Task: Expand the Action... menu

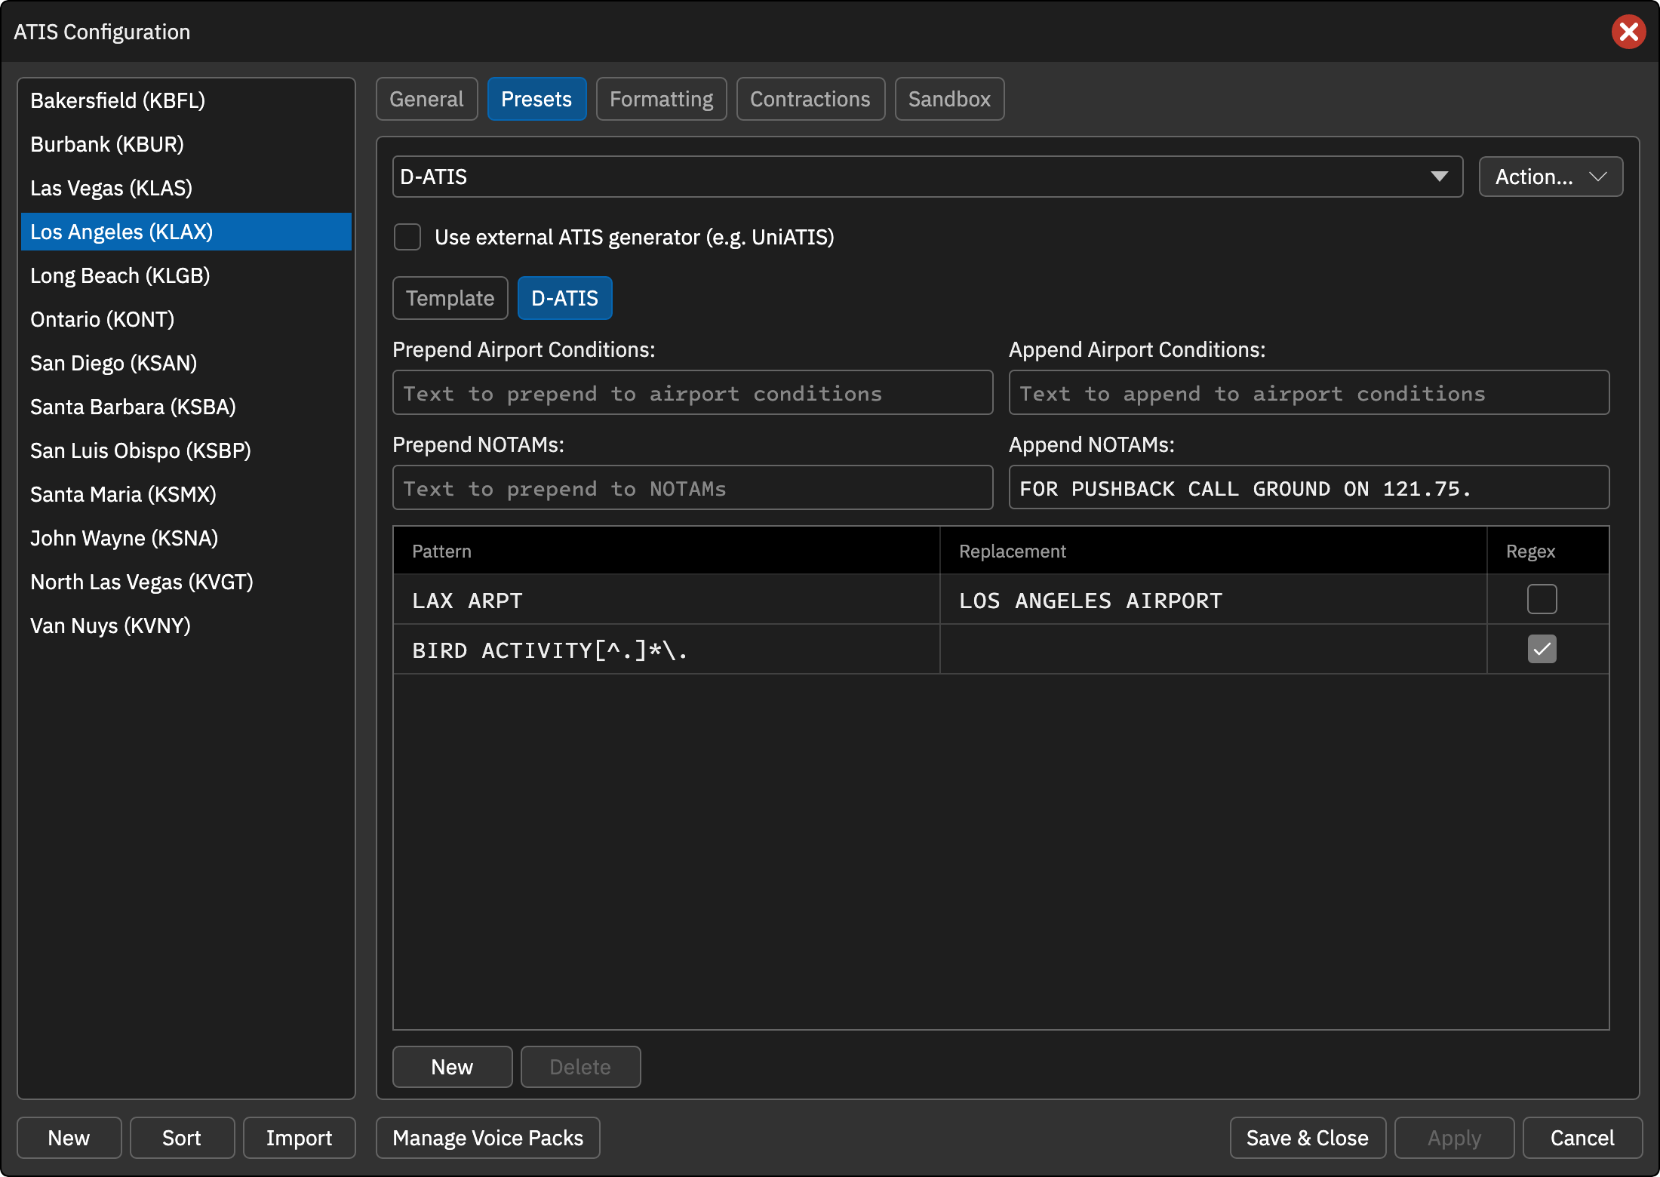Action: [1551, 177]
